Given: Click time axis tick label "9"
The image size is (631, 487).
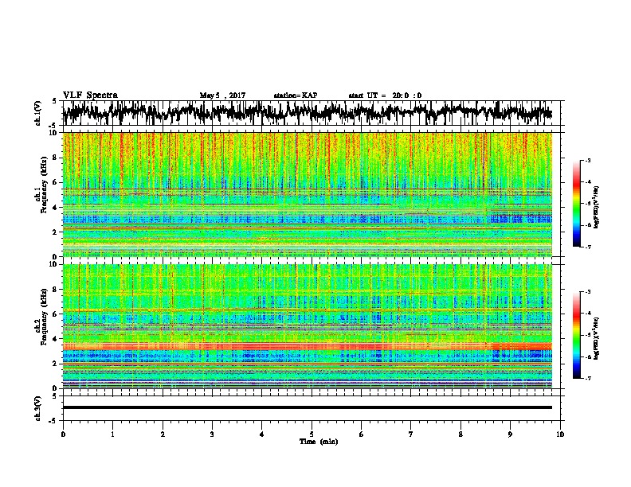Looking at the screenshot, I should pos(510,434).
